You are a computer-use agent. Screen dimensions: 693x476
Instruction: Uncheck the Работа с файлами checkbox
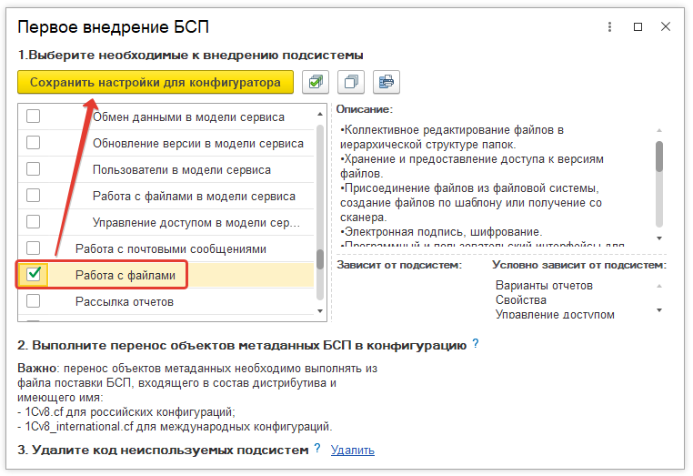34,274
